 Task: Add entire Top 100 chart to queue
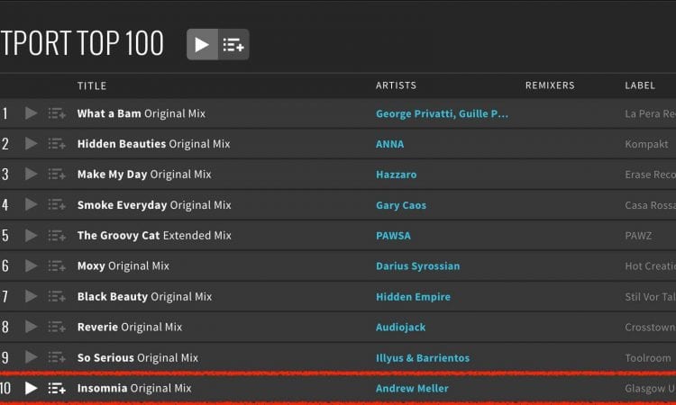(233, 44)
